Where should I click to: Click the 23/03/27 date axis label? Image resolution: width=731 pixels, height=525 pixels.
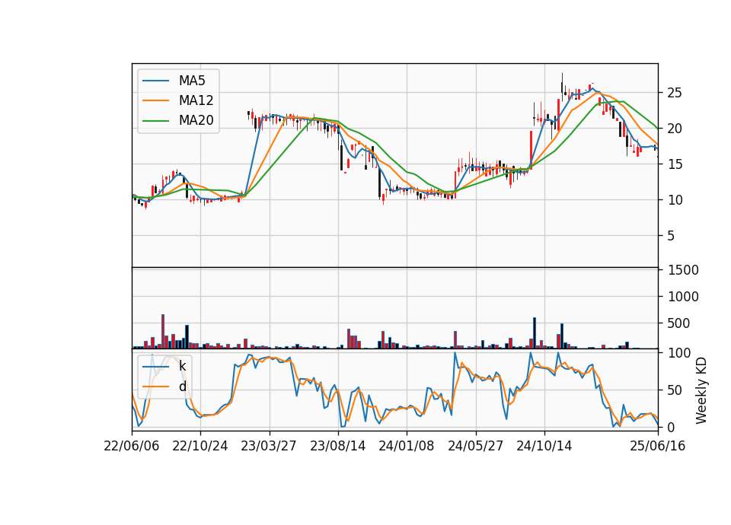click(269, 446)
